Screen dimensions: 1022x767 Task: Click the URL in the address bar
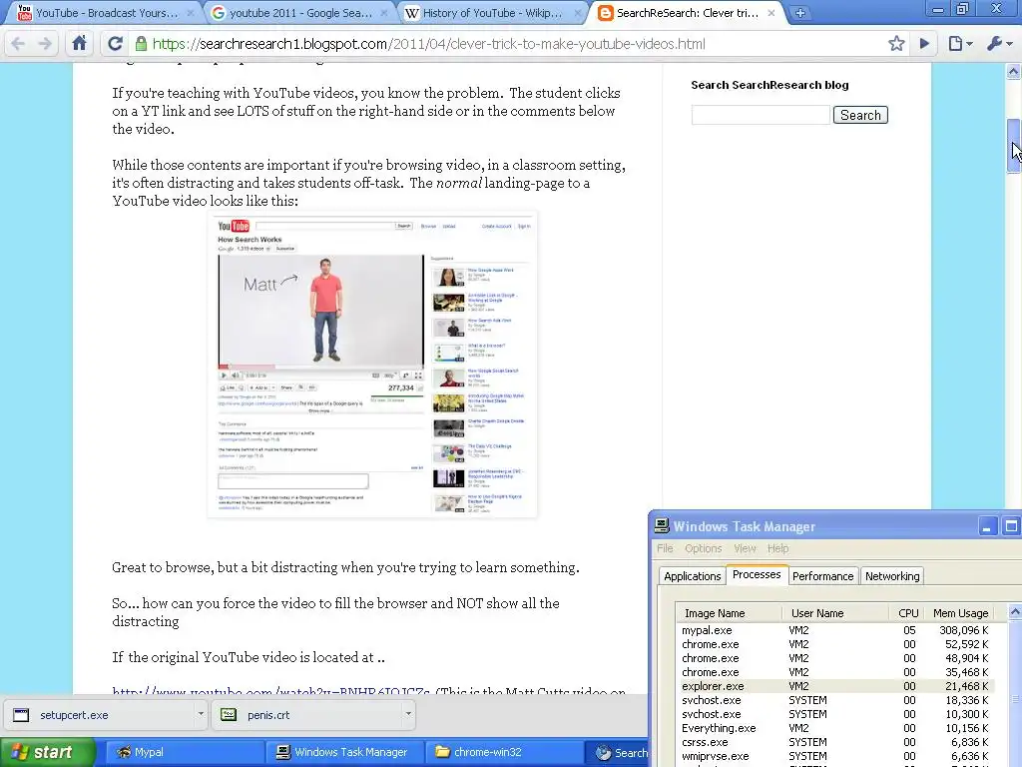[428, 44]
